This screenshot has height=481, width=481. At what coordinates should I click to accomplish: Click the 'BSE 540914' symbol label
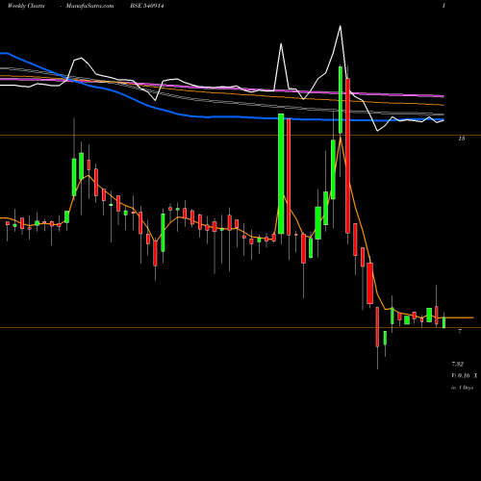147,6
